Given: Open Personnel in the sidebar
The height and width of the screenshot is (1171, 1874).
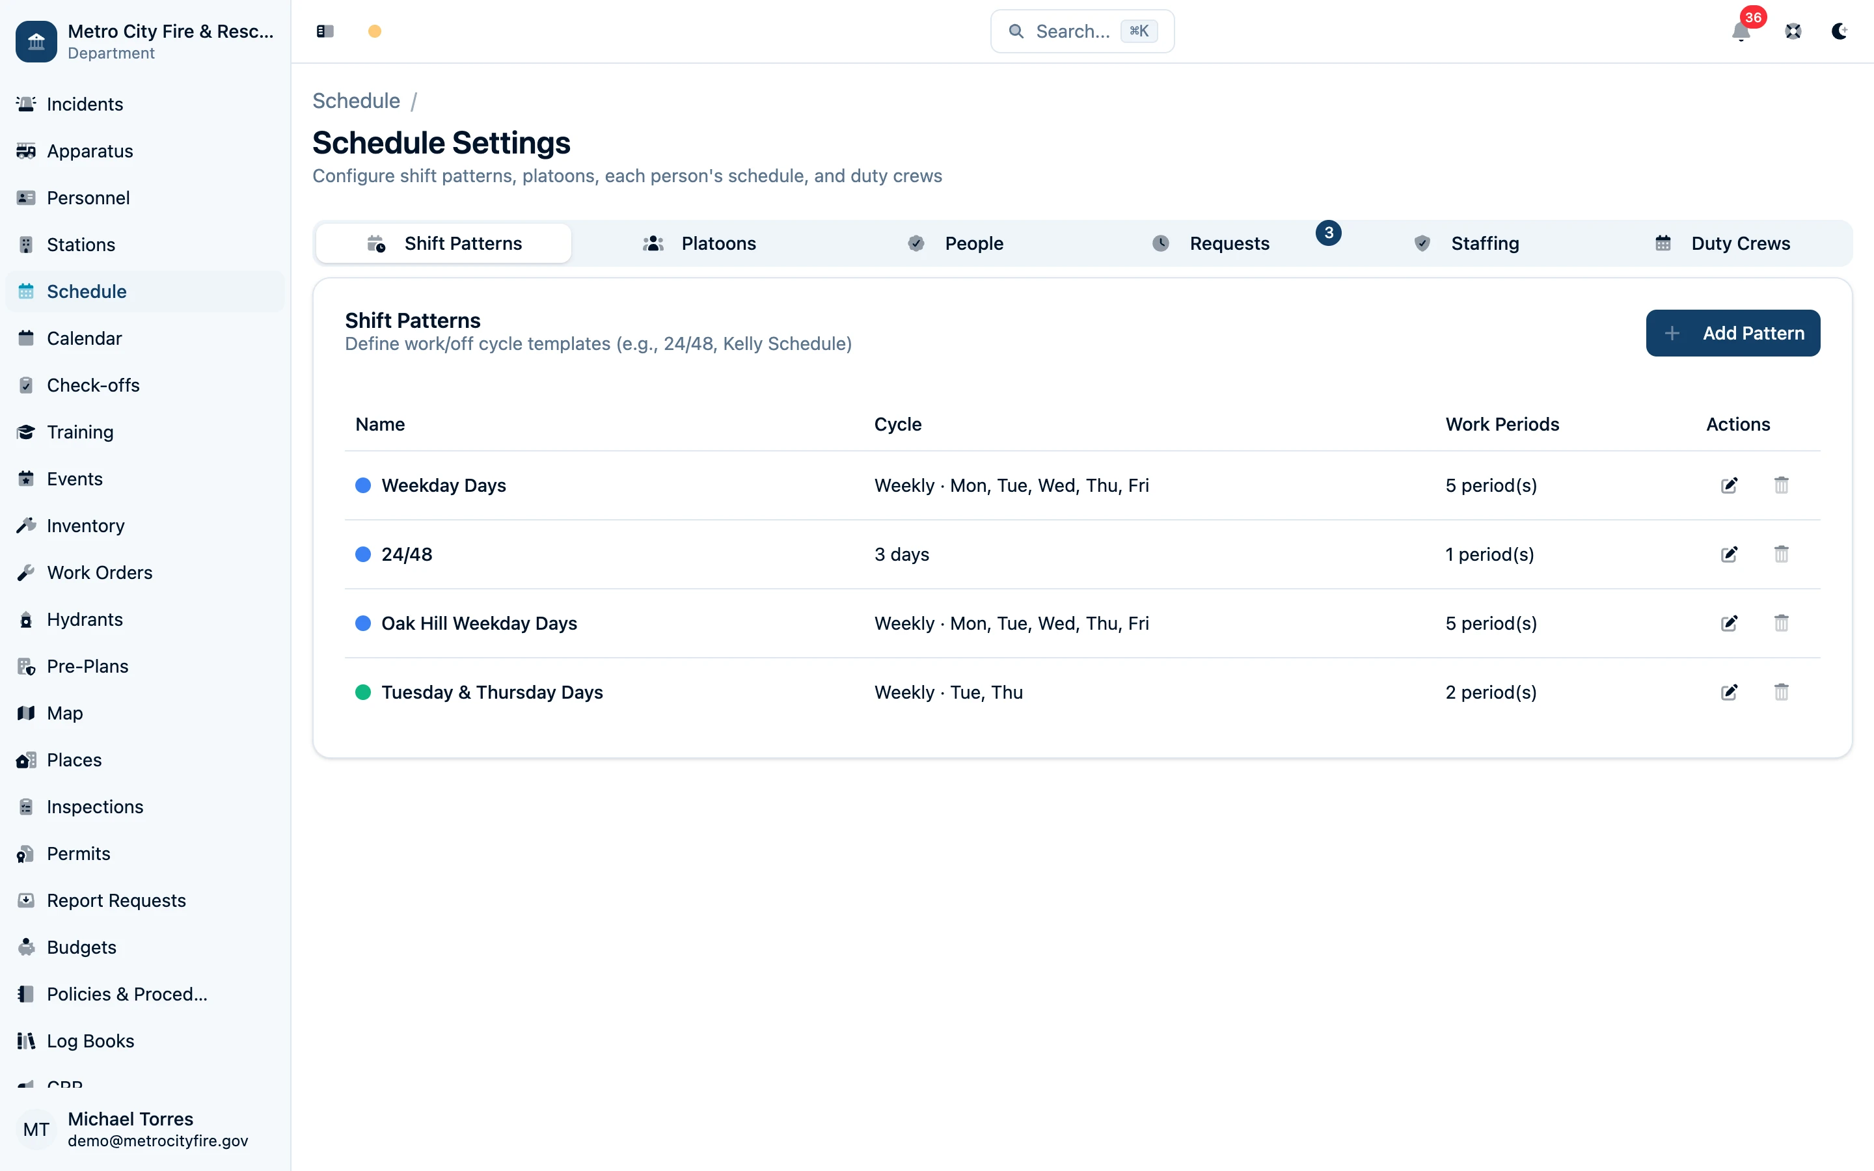Looking at the screenshot, I should tap(145, 198).
